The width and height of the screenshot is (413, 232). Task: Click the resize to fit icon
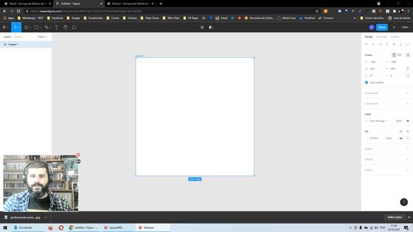[x=408, y=55]
